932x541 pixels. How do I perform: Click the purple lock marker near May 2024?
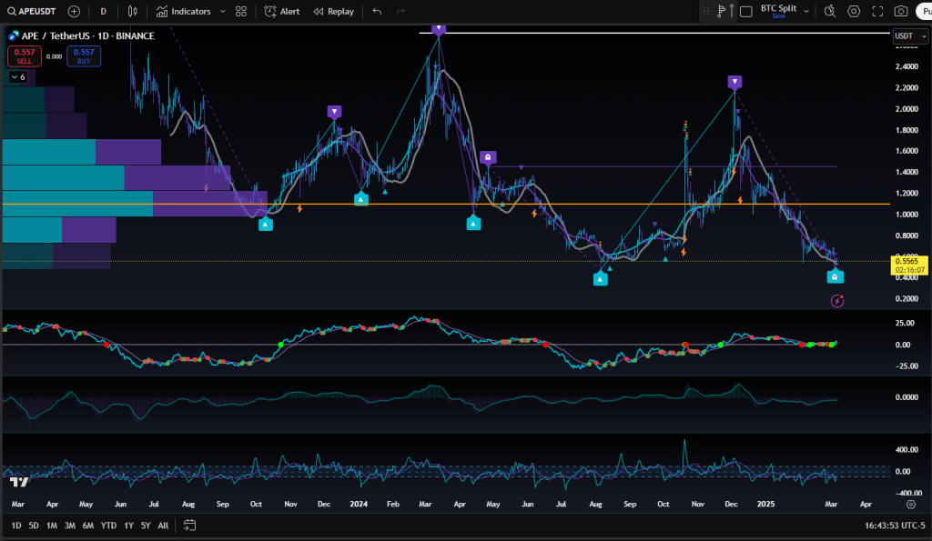[x=488, y=158]
